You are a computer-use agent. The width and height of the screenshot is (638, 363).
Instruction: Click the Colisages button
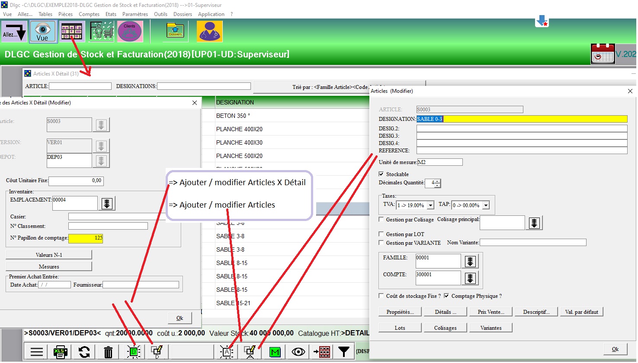pos(445,328)
